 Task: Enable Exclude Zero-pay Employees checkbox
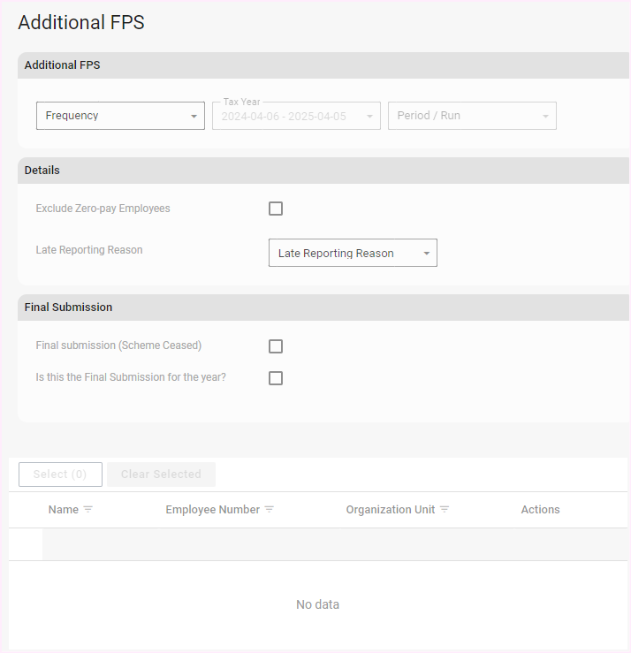(x=276, y=209)
